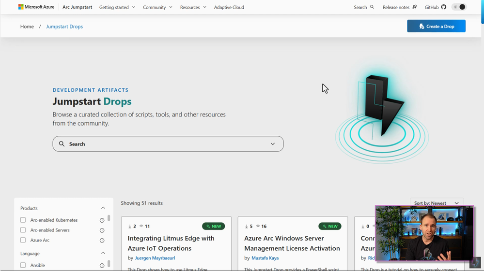Show info for Arc-enabled Kubernetes

[x=102, y=220]
